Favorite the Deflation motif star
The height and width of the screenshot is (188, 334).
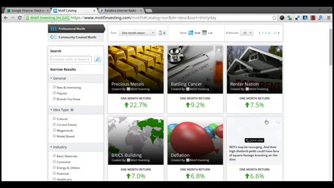[219, 122]
